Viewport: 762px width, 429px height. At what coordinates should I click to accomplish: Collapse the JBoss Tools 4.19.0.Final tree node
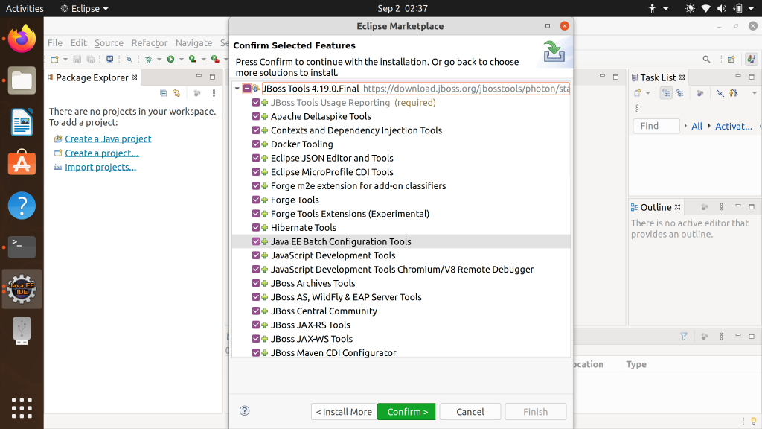pyautogui.click(x=237, y=89)
